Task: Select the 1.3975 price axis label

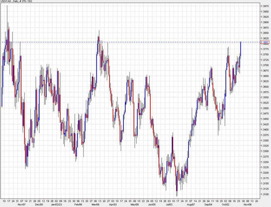Action: point(265,6)
